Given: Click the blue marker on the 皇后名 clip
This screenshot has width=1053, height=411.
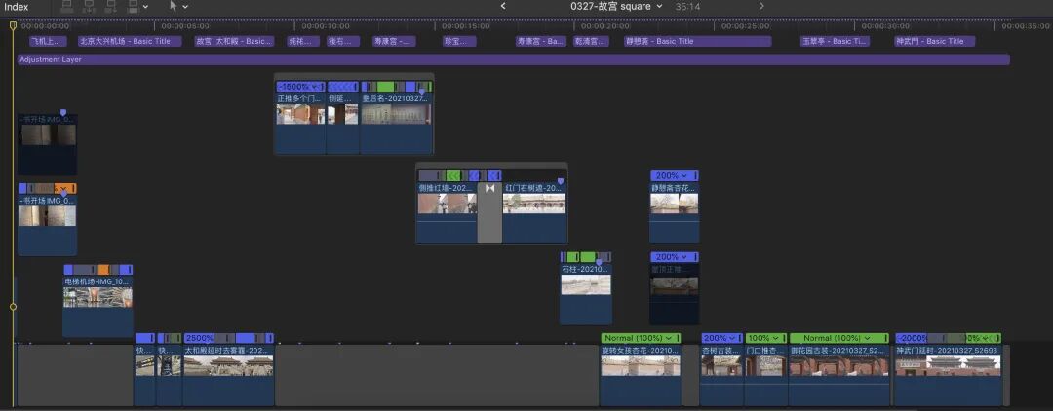Looking at the screenshot, I should click(422, 92).
